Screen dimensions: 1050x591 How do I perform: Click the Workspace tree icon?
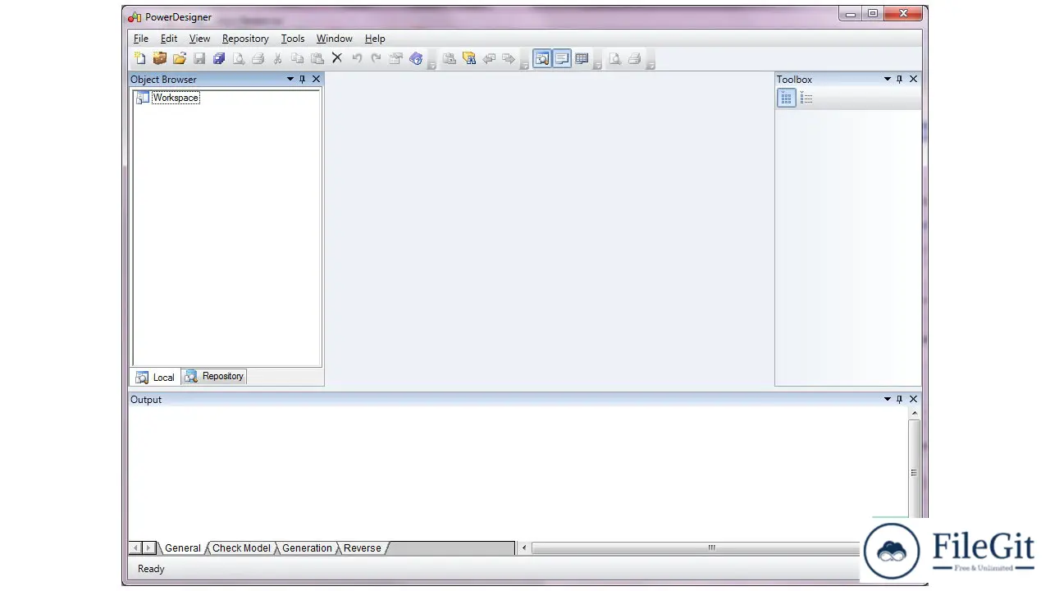click(x=143, y=98)
